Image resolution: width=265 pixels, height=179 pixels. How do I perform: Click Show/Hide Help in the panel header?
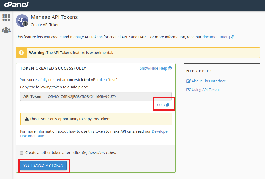click(x=154, y=68)
